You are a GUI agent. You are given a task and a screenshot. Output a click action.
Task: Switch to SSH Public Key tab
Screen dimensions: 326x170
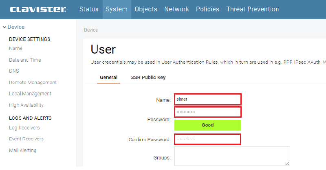(148, 77)
